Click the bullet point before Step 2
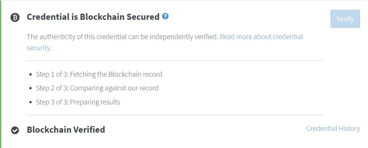Viewport: 368px width, 148px height. (31, 89)
